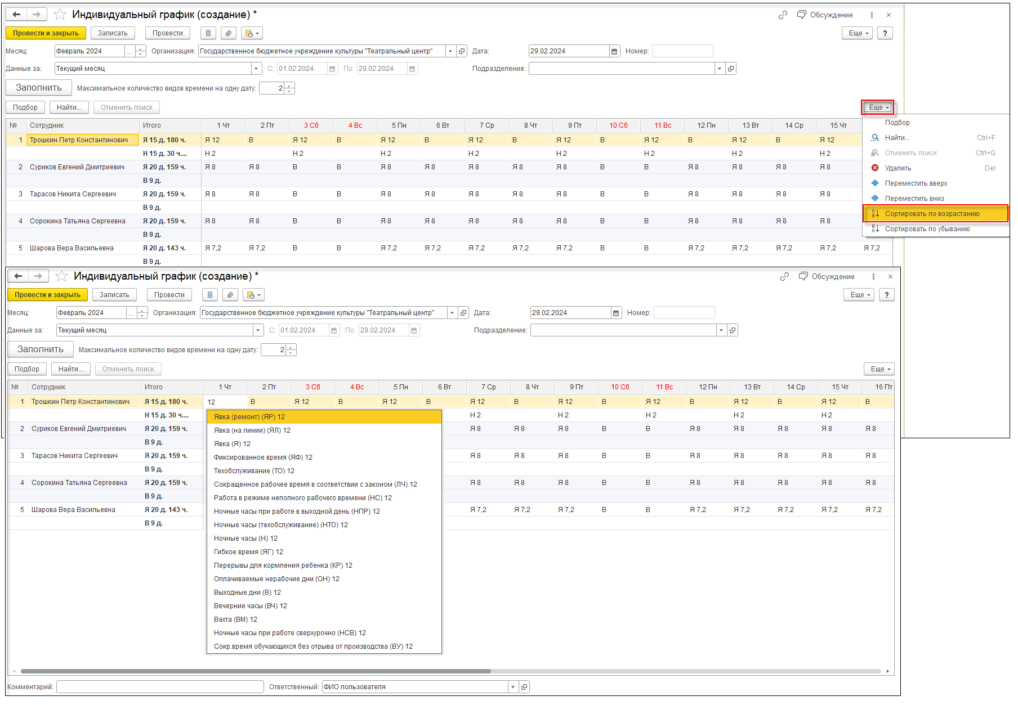The image size is (1018, 705).
Task: Expand Организация dropdown in upper window
Action: pyautogui.click(x=450, y=51)
